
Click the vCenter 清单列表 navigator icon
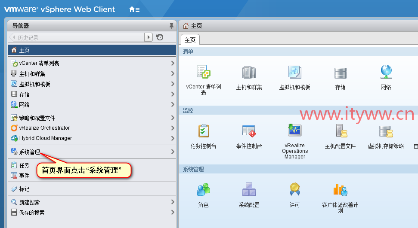(x=14, y=63)
